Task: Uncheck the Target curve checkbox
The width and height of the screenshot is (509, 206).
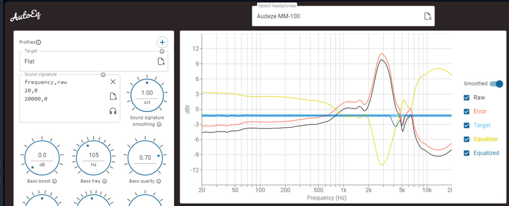Action: coord(467,125)
